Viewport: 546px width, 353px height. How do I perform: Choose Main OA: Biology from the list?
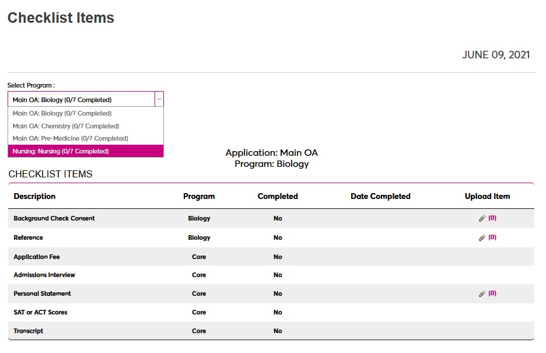62,114
